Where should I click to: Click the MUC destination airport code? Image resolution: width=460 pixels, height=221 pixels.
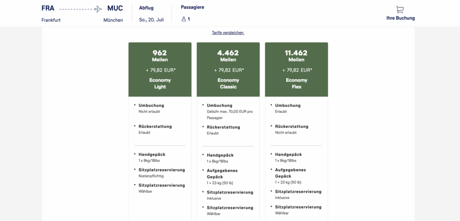point(115,8)
